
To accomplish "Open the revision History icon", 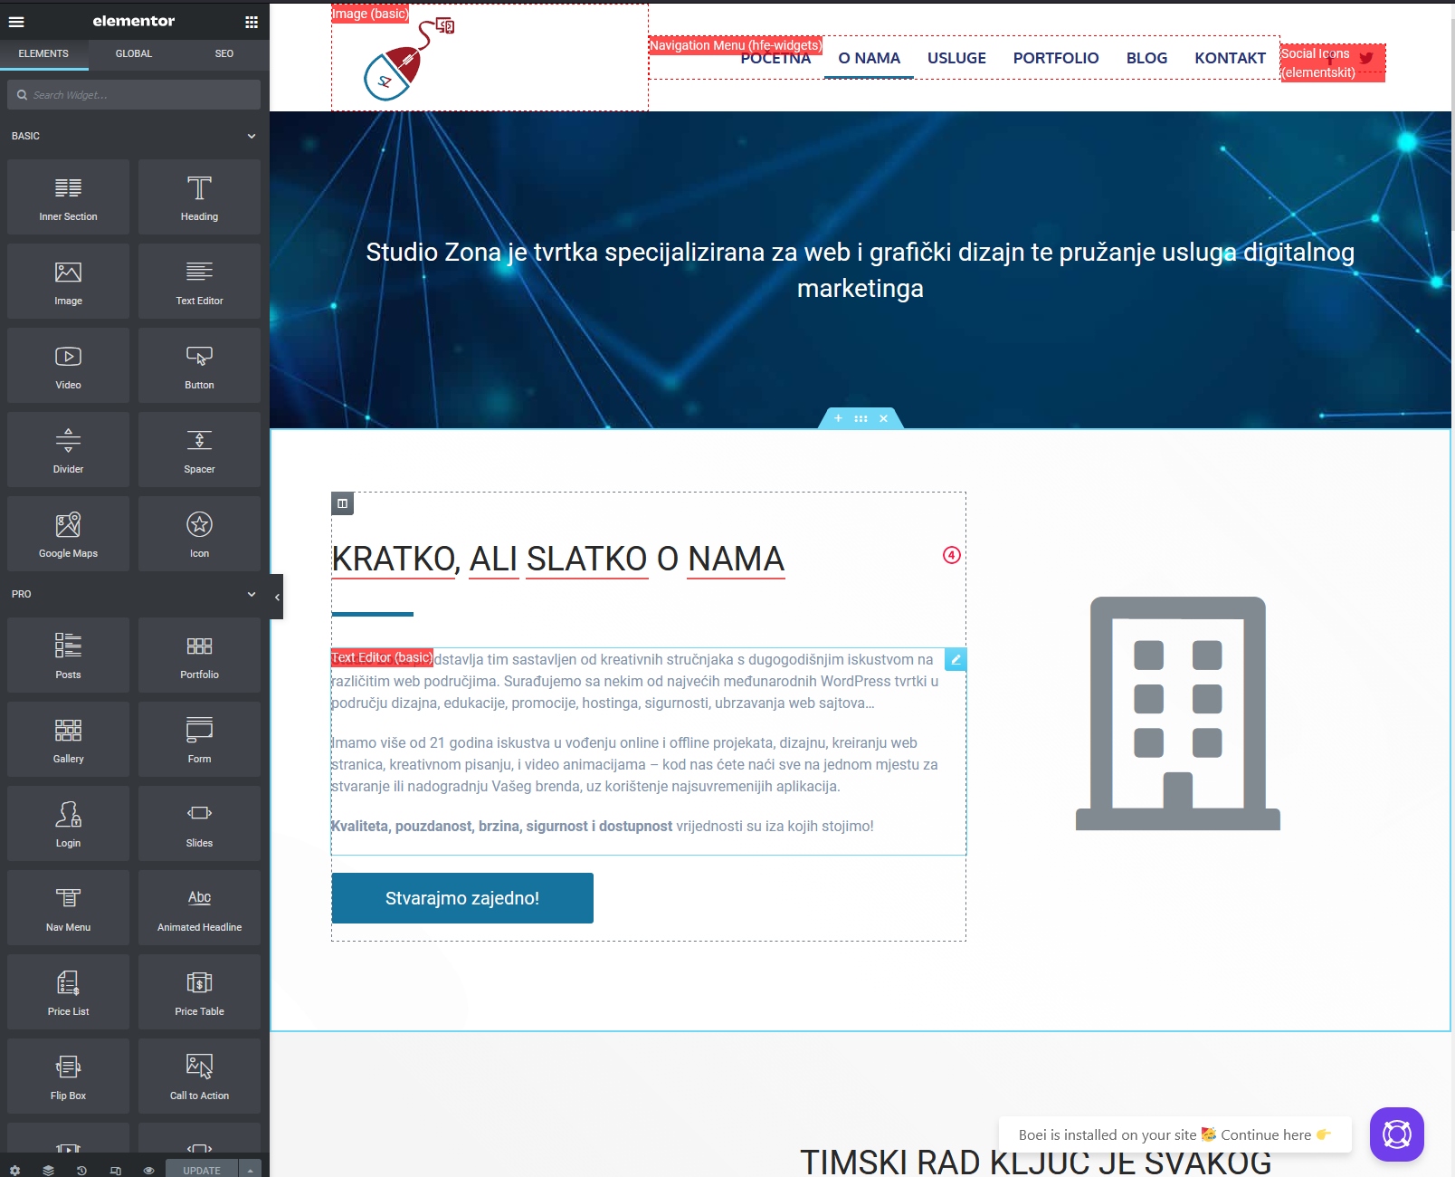I will pos(81,1170).
